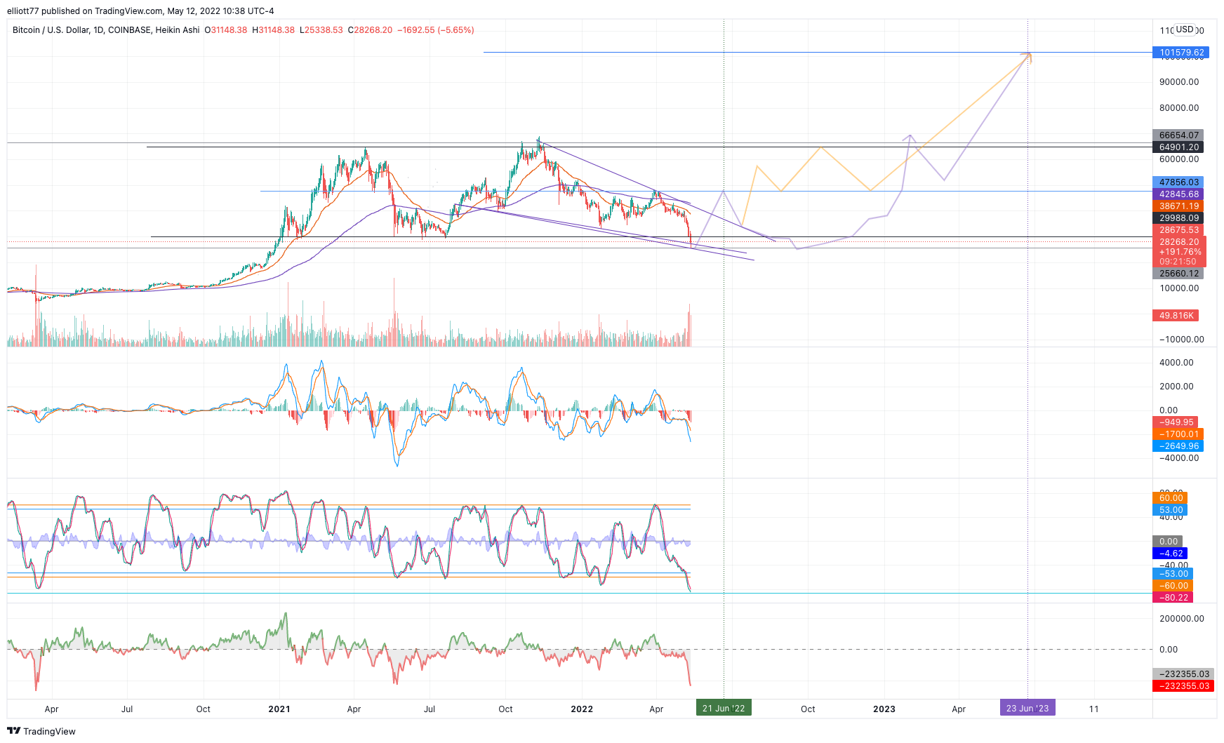Select the high value H31148.38
Viewport: 1224px width, 743px height.
click(x=274, y=30)
